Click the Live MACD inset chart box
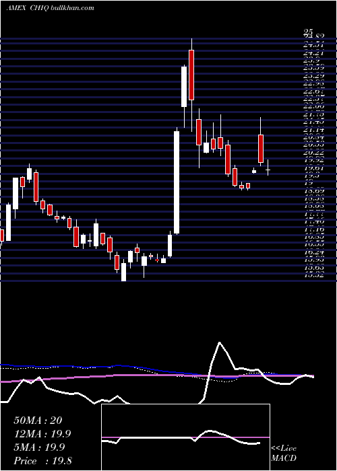337x471 pixels. click(x=185, y=437)
